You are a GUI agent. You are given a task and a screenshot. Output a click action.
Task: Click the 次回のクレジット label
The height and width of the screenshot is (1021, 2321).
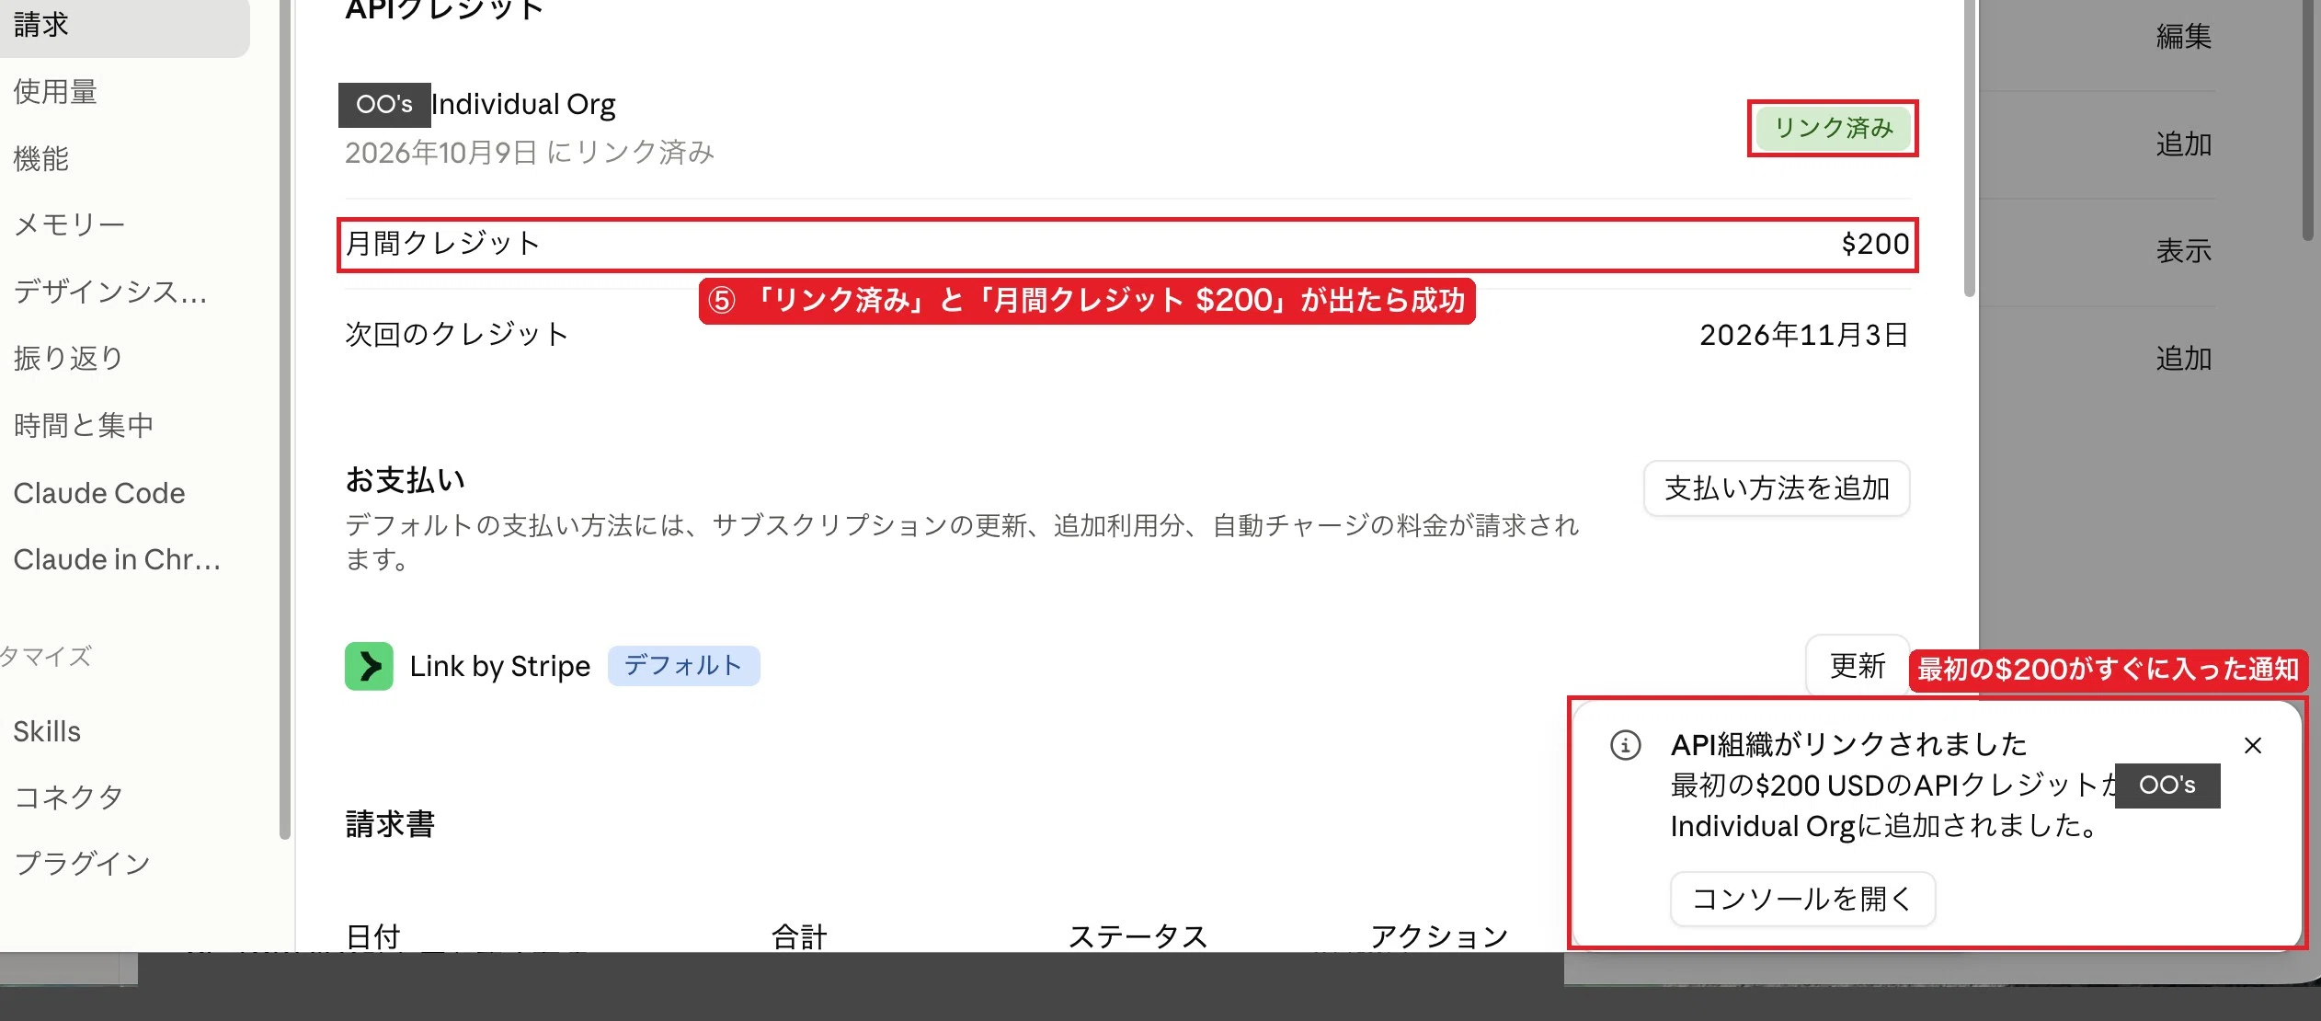coord(457,334)
